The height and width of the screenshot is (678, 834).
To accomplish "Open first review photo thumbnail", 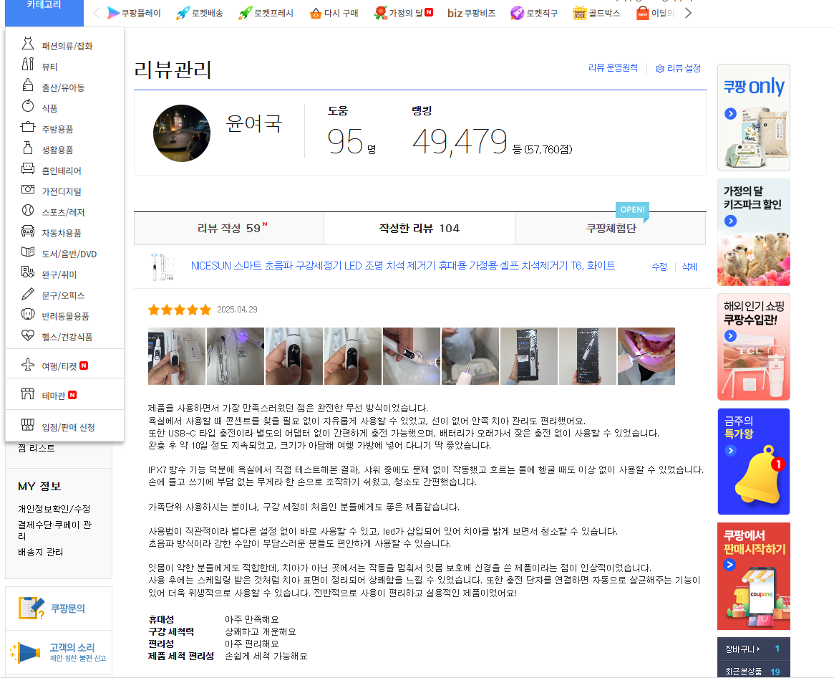I will click(x=177, y=356).
